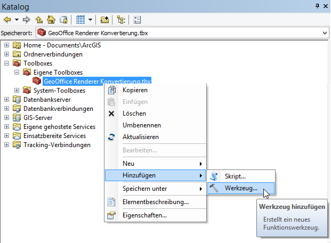Open the Speicherort location dropdown

pos(325,33)
